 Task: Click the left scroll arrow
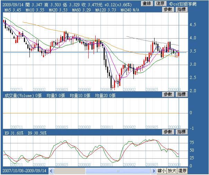(x=51, y=171)
